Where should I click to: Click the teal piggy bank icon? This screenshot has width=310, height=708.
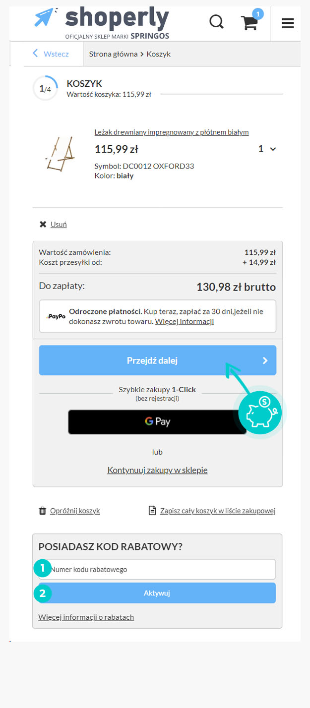(x=260, y=412)
